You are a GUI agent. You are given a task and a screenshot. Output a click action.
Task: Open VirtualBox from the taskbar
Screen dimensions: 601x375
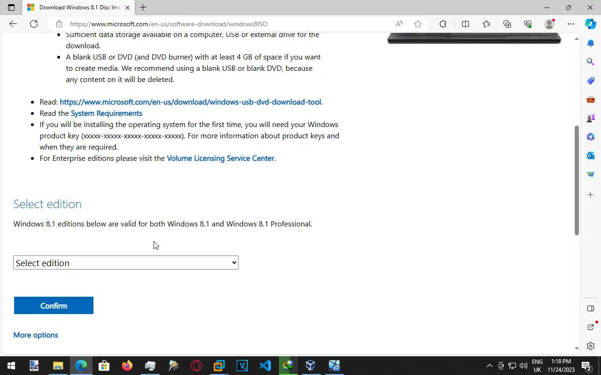pos(311,366)
